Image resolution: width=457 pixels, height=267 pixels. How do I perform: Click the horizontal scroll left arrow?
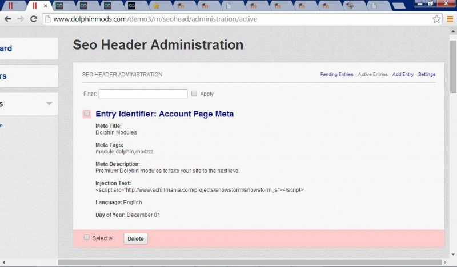[3, 262]
